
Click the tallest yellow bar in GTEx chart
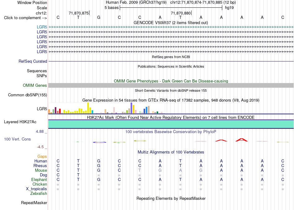(88, 108)
